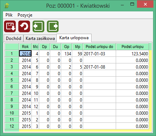Click the Mc column header

tap(36, 47)
